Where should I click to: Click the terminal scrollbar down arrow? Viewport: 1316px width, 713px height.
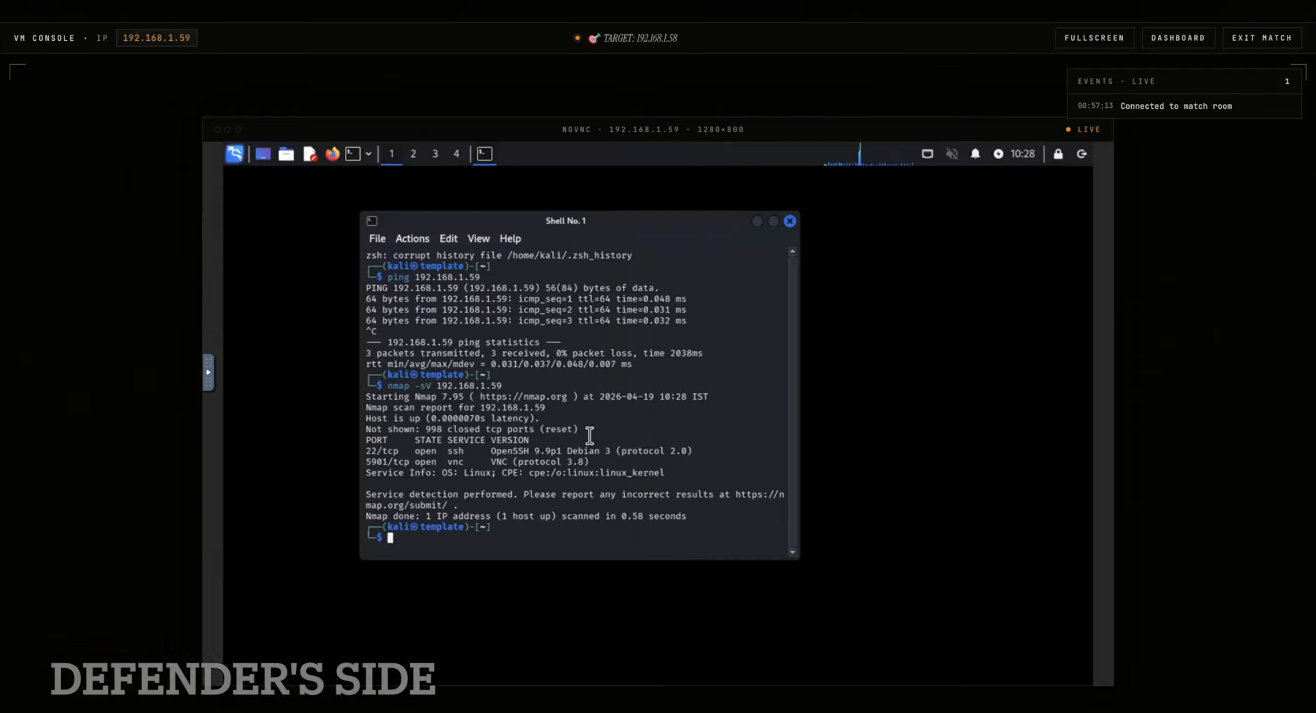[792, 552]
